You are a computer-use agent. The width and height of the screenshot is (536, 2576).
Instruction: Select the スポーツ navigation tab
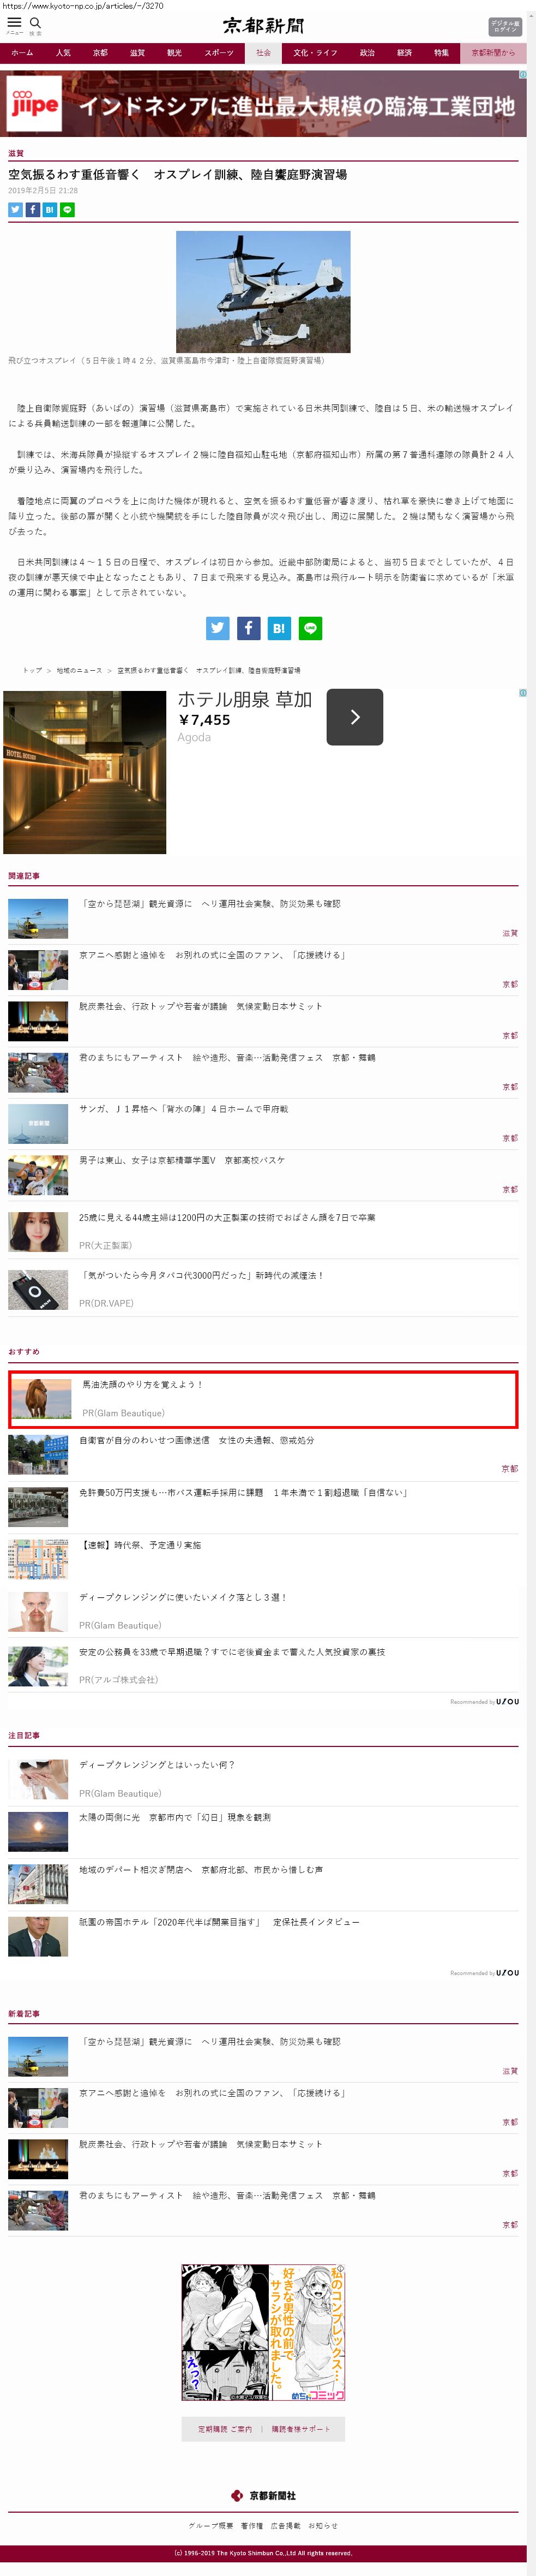219,53
